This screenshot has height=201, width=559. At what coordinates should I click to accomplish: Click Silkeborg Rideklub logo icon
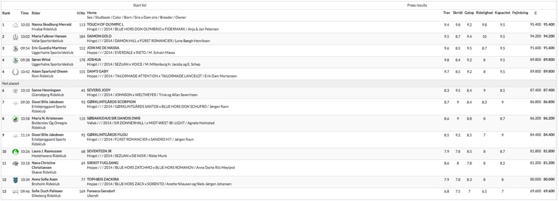pyautogui.click(x=16, y=191)
